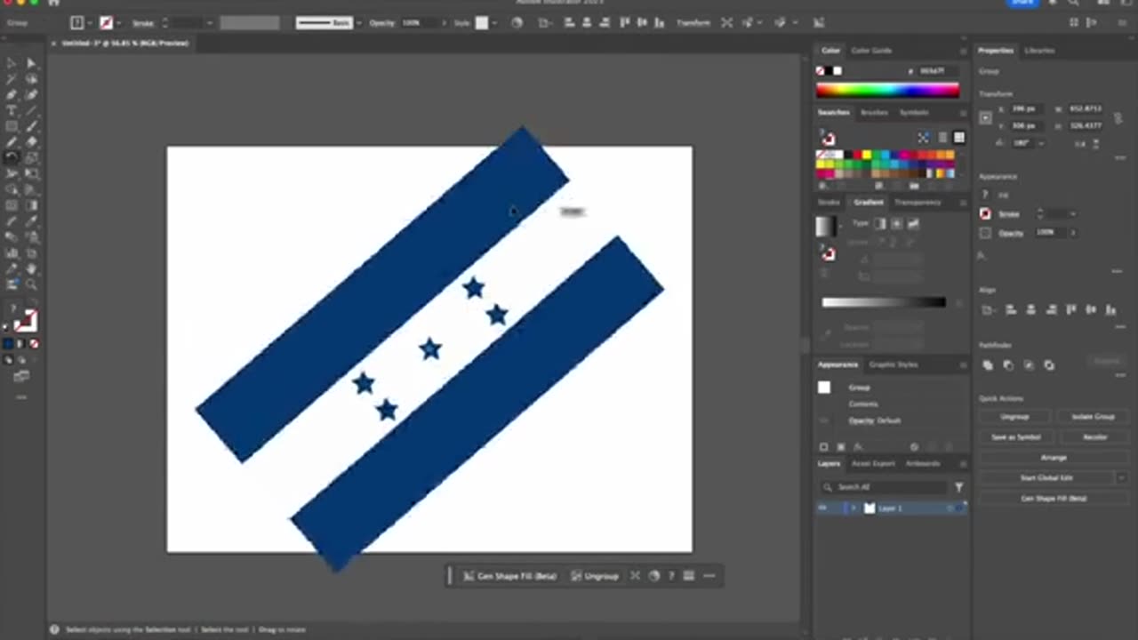Screen dimensions: 1138x640
Task: Select the Zoom tool magnifier
Action: (x=31, y=284)
